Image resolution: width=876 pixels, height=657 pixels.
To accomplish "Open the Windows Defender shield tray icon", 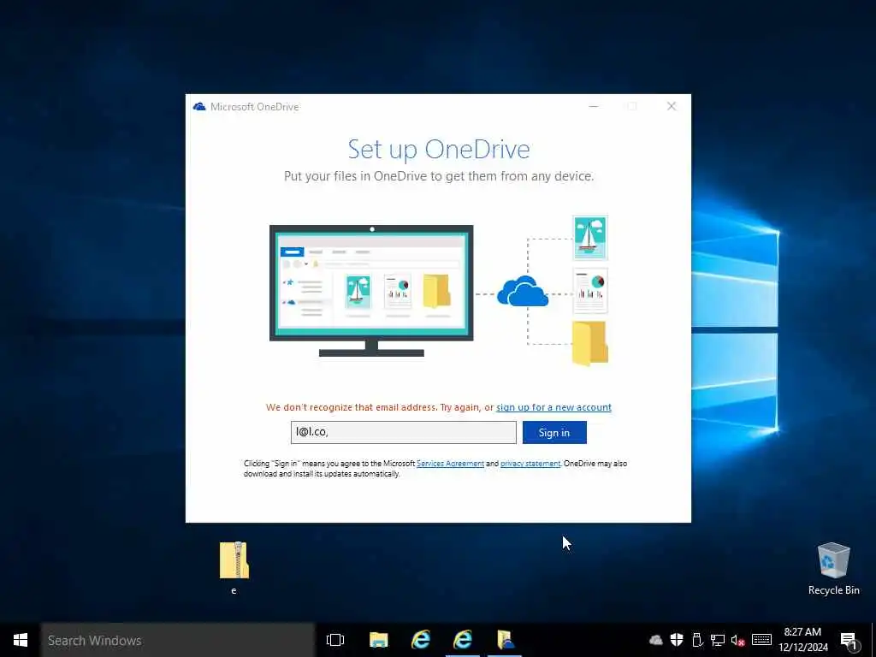I will point(677,640).
